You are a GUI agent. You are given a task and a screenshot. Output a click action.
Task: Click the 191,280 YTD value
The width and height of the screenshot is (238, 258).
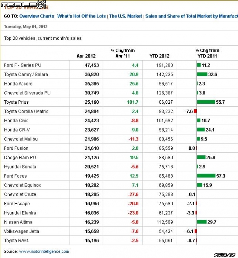point(164,65)
